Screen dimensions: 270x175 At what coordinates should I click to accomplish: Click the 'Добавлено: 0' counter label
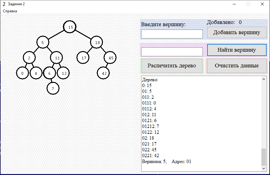coord(224,22)
